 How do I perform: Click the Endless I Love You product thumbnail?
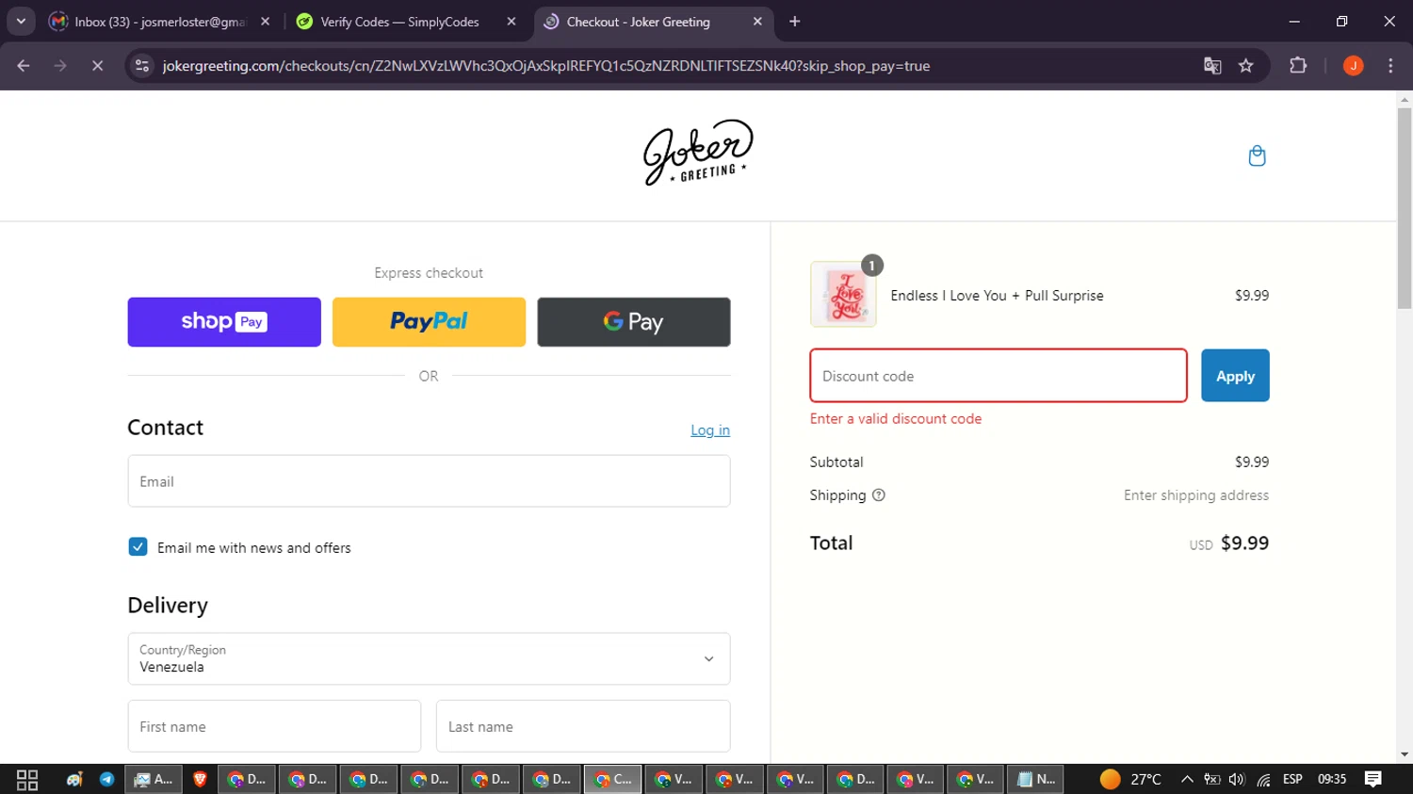[x=843, y=295]
